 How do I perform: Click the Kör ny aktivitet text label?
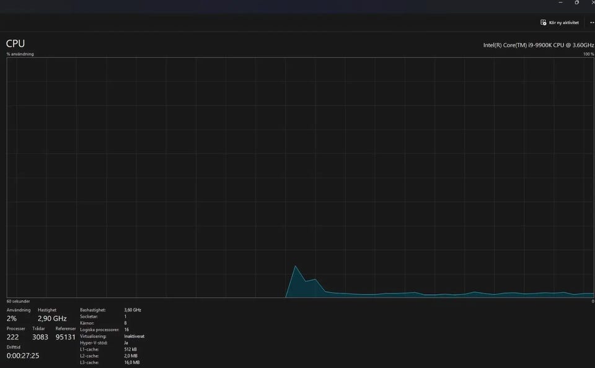coord(564,23)
